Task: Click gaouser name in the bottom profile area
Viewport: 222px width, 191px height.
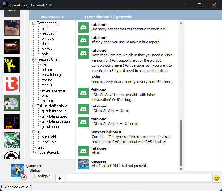Action: [34, 166]
